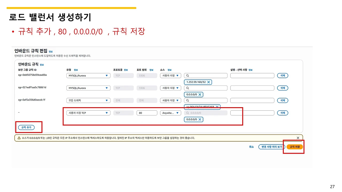Click search icon in 모든 트래픽 rule source field
Image resolution: width=342 pixels, height=192 pixels.
pyautogui.click(x=188, y=101)
